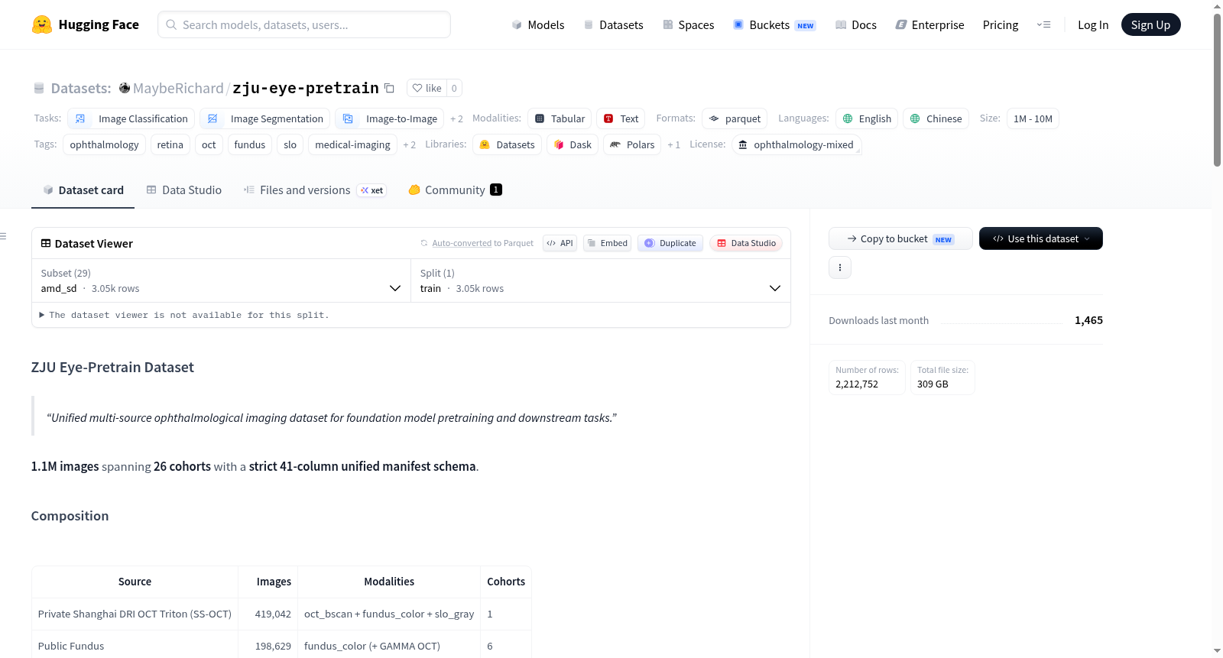Expand the Subset amd_sd dropdown
Screen dimensions: 1223x658
tap(221, 280)
